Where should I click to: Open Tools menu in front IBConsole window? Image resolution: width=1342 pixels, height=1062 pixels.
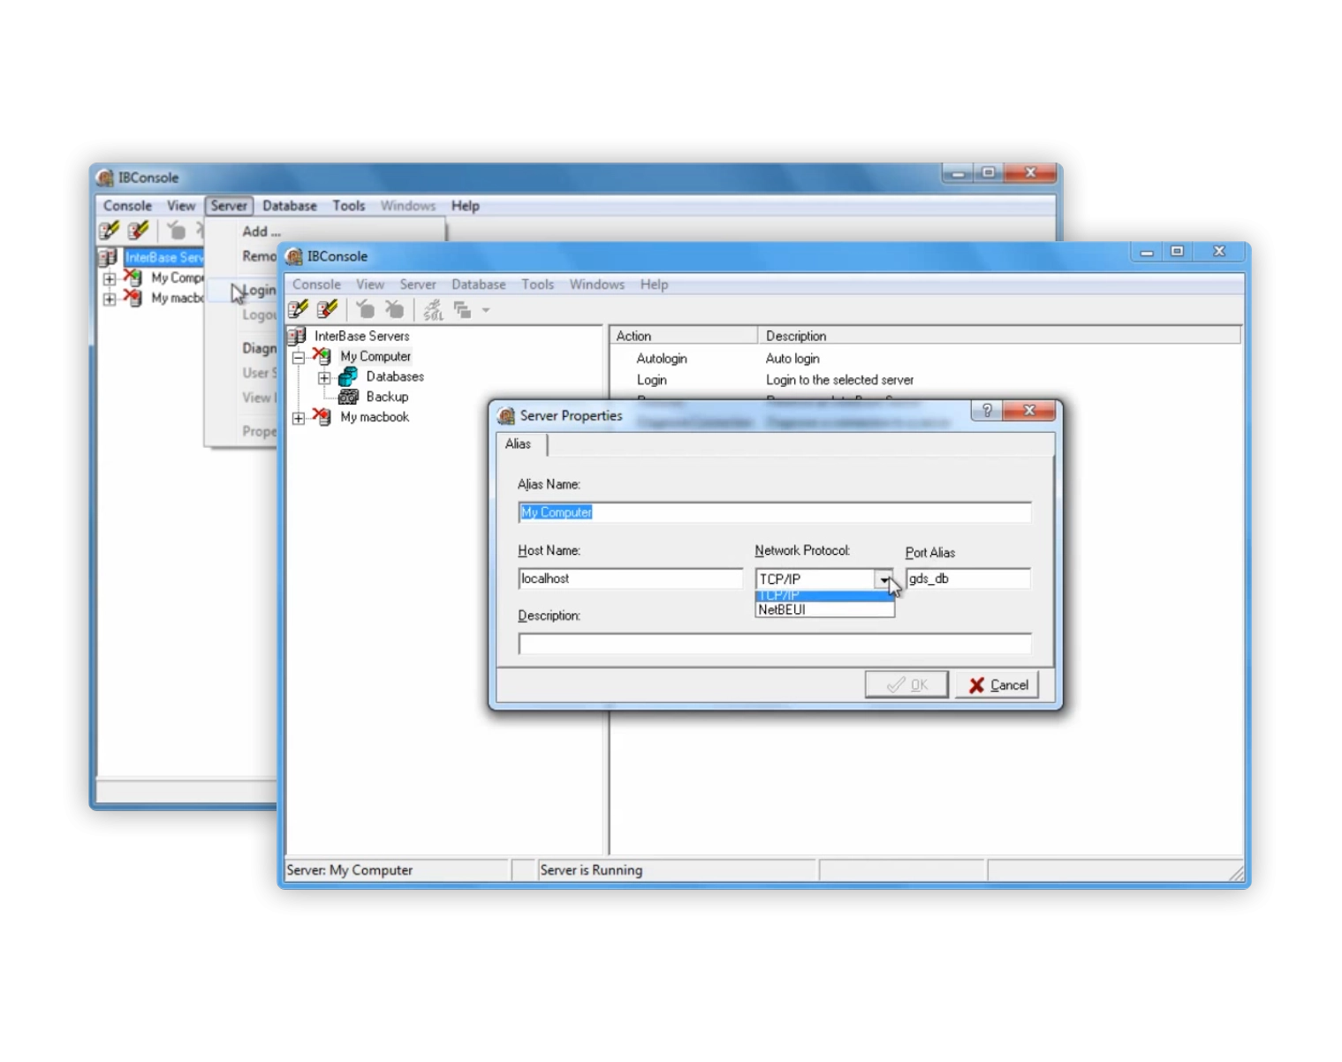(x=537, y=284)
